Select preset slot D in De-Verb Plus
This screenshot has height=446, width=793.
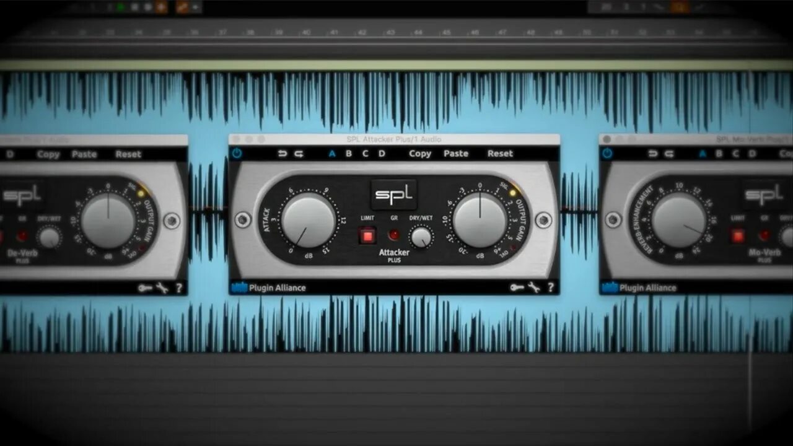pos(10,154)
